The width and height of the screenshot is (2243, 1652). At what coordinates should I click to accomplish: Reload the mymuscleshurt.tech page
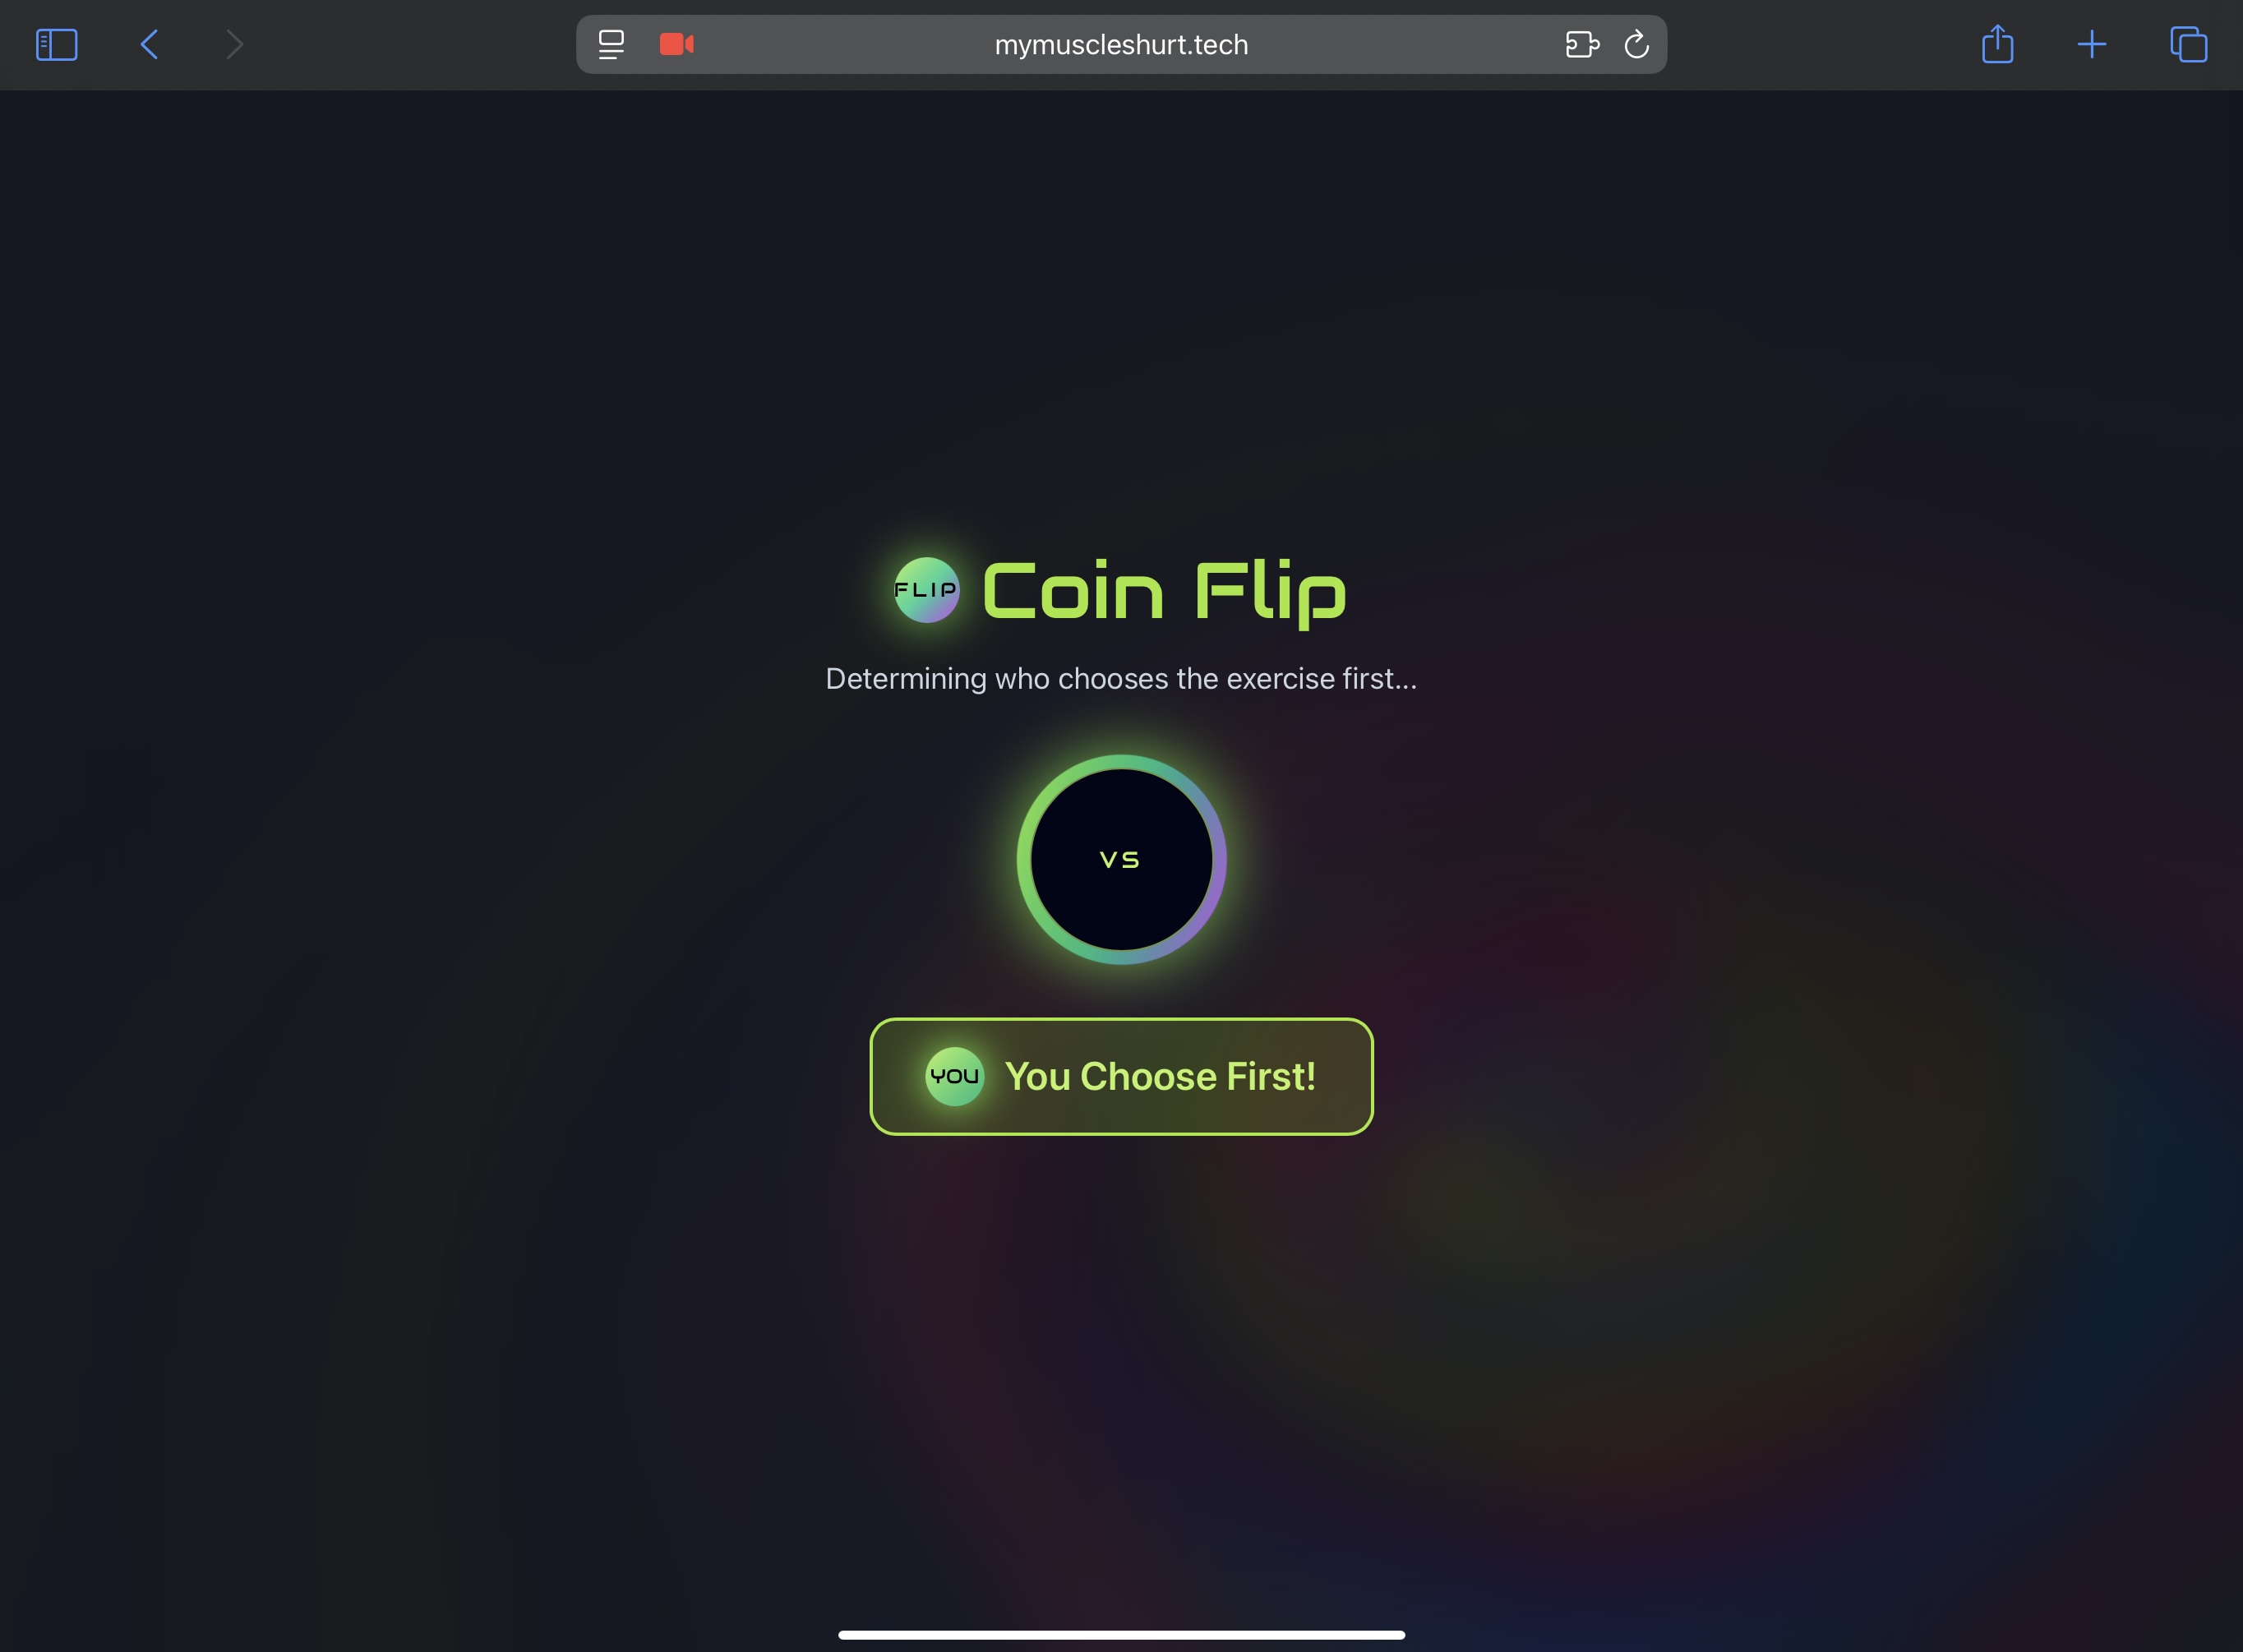(x=1636, y=44)
